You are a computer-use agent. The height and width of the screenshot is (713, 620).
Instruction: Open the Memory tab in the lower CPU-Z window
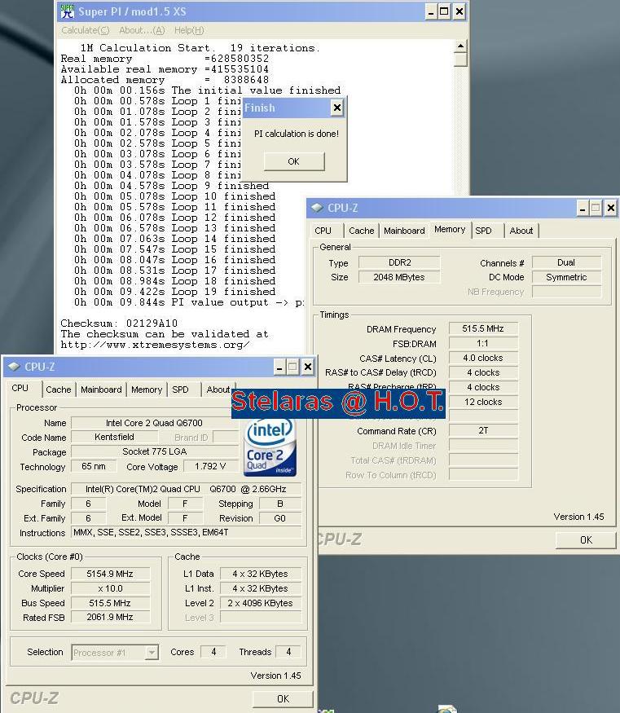(x=147, y=390)
